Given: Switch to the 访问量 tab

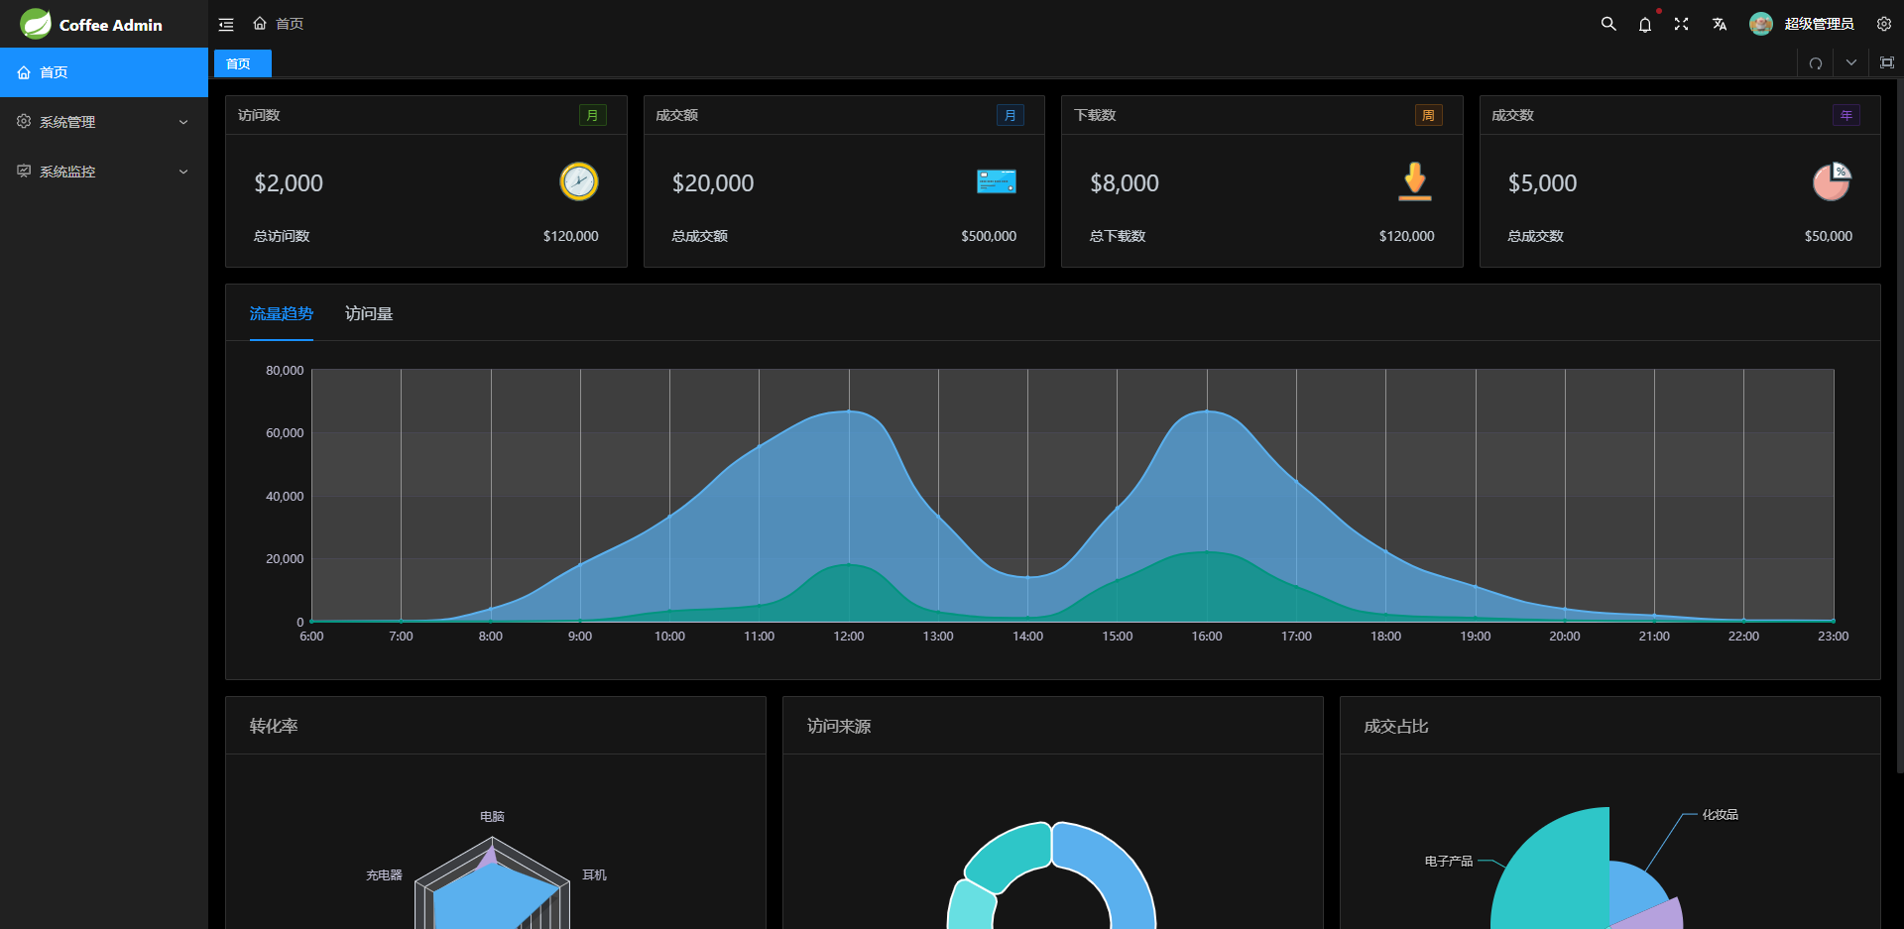Looking at the screenshot, I should [x=369, y=313].
